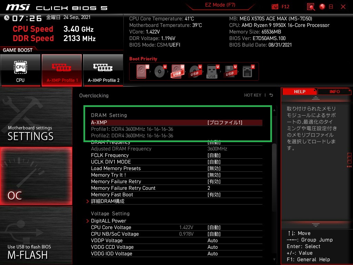Open M-FLASH to flash BIOS

(x=36, y=235)
